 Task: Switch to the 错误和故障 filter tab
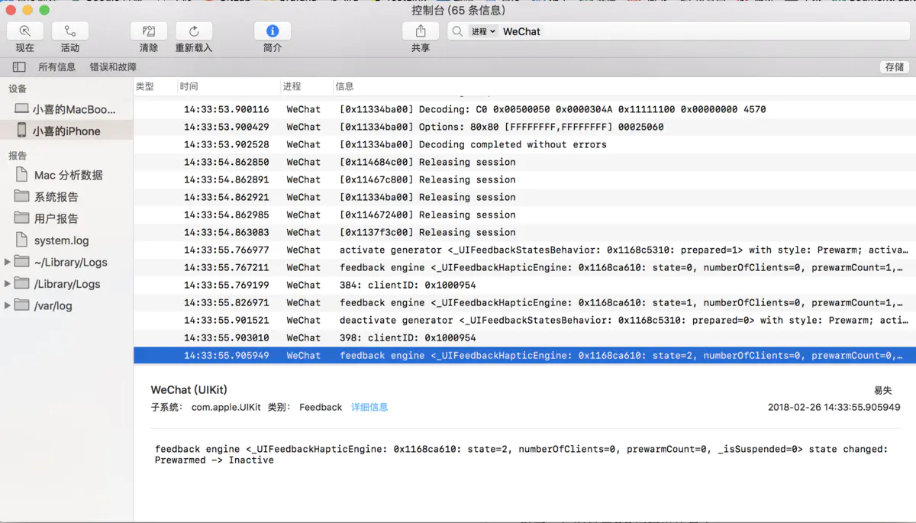pyautogui.click(x=113, y=67)
